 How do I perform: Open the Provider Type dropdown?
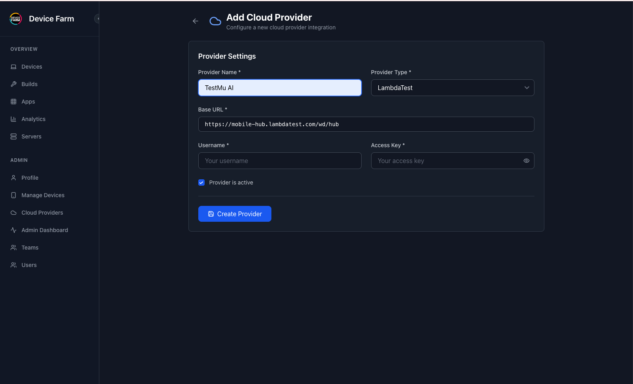[x=453, y=88]
